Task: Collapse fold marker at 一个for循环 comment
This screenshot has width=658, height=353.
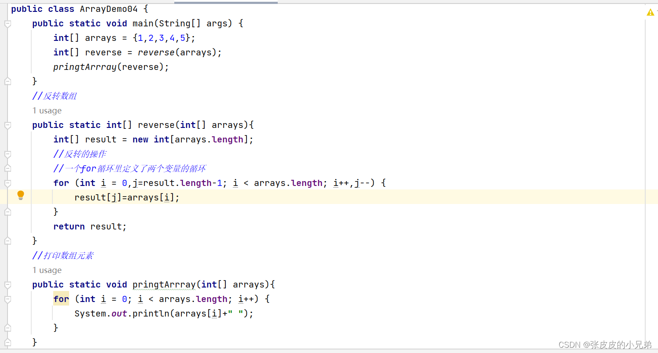Action: pos(7,169)
